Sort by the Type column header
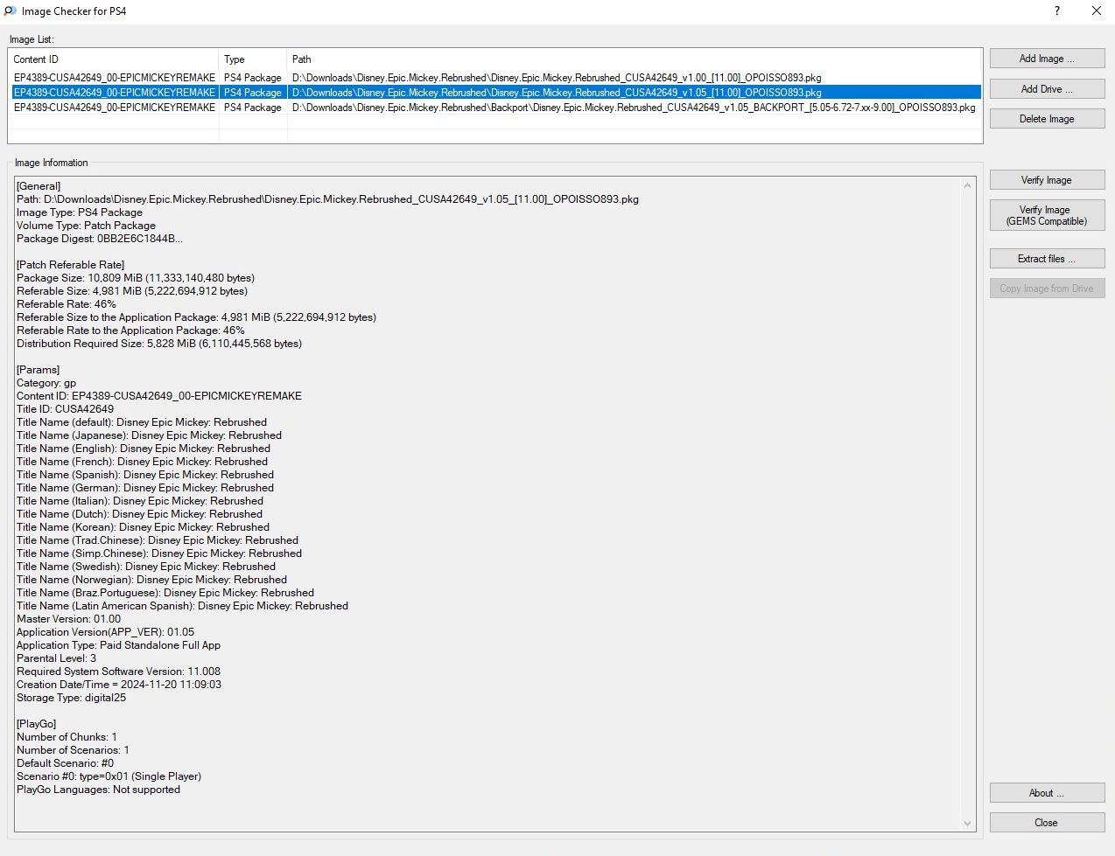 [x=253, y=59]
